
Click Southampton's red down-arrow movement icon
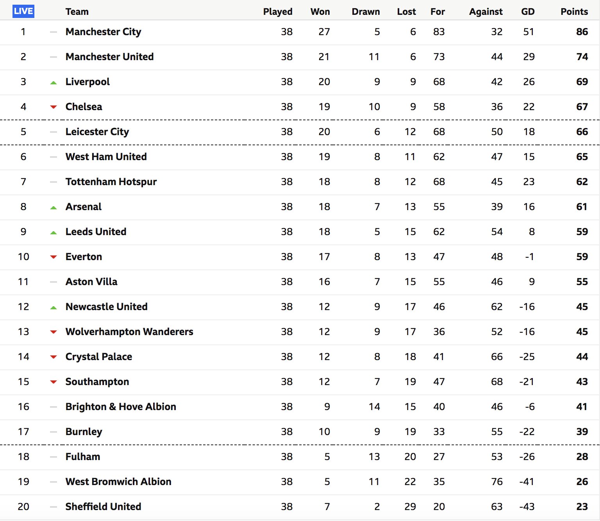click(x=54, y=382)
